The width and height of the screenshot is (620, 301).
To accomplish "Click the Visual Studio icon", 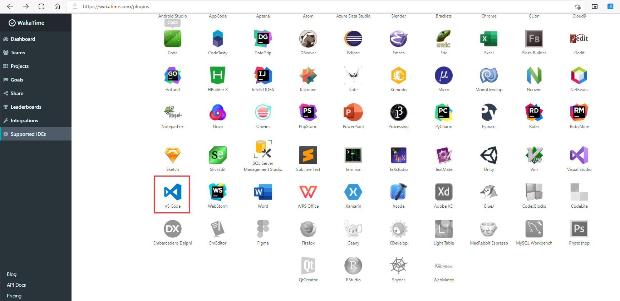I will tap(579, 155).
